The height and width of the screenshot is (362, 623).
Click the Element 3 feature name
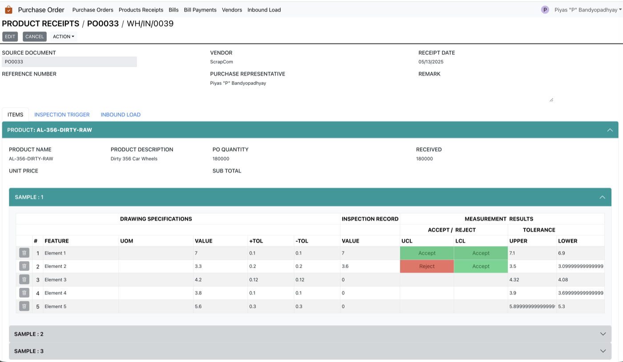56,280
